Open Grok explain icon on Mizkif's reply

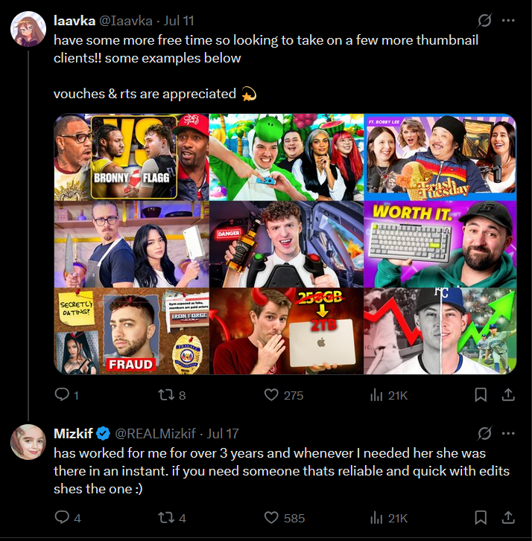pyautogui.click(x=484, y=433)
